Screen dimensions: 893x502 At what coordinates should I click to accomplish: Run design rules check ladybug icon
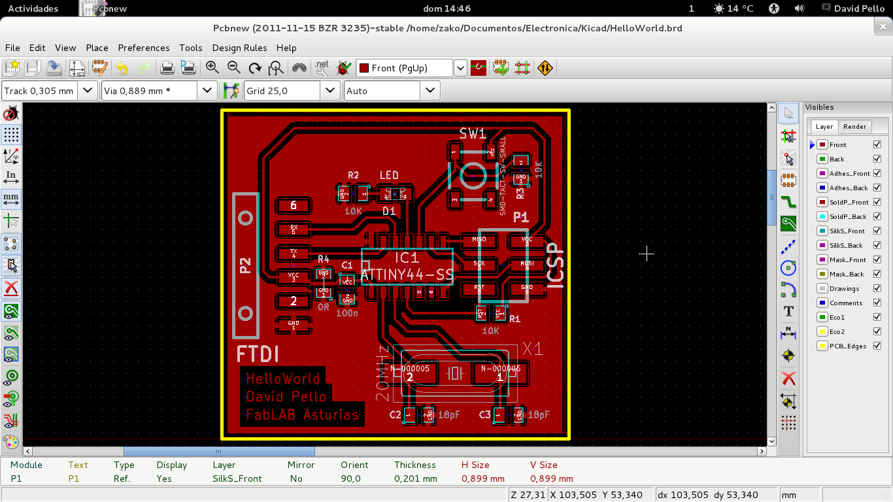pyautogui.click(x=343, y=67)
